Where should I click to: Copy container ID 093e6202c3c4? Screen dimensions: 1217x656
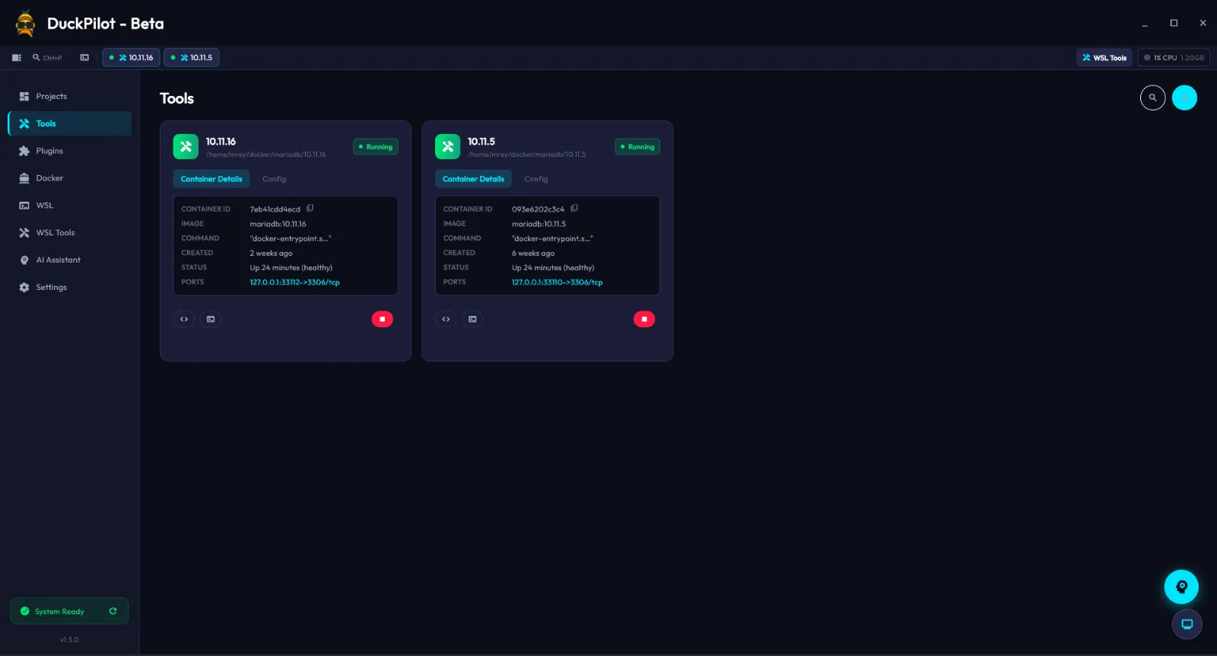point(574,209)
